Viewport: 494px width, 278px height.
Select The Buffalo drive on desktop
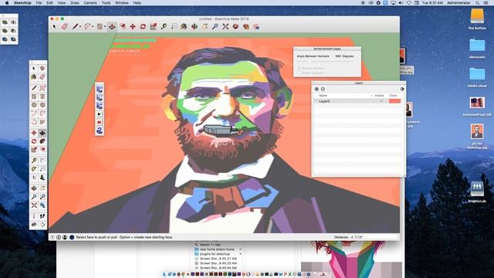[x=477, y=19]
